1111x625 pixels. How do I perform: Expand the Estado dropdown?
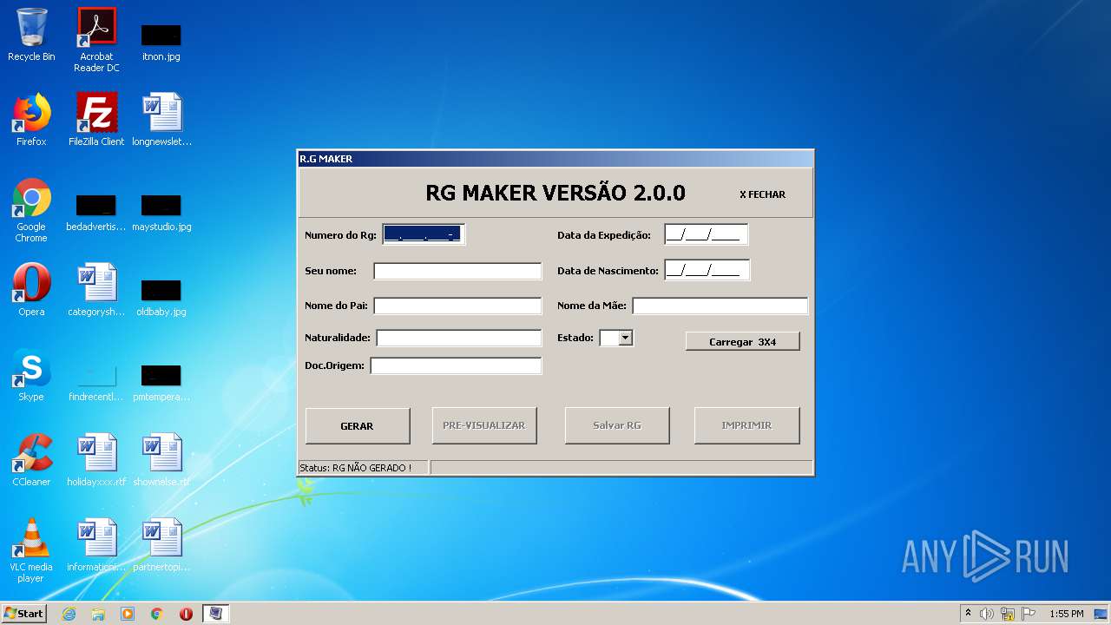(x=625, y=338)
